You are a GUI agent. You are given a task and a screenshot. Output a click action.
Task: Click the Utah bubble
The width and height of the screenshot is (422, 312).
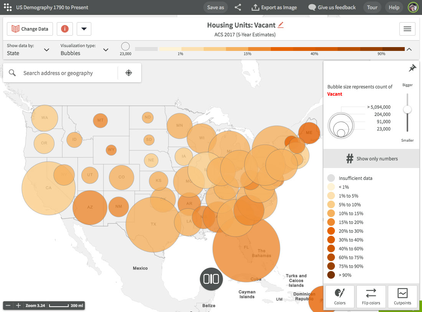pos(90,175)
